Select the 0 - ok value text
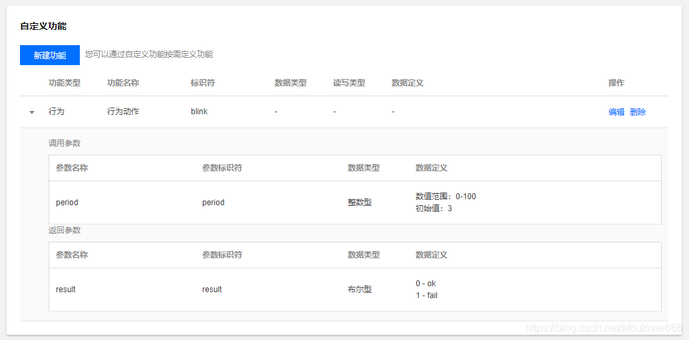 click(x=426, y=284)
